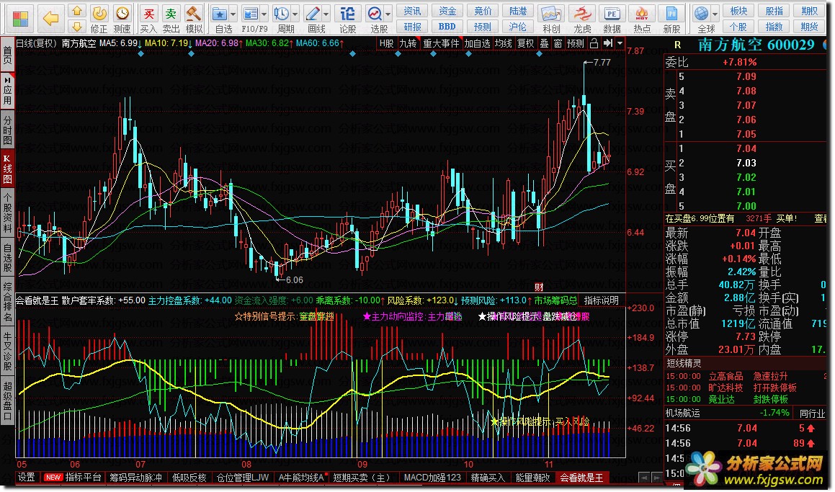The height and width of the screenshot is (492, 835).
Task: Click the 竞价 toolbar button
Action: (x=483, y=11)
